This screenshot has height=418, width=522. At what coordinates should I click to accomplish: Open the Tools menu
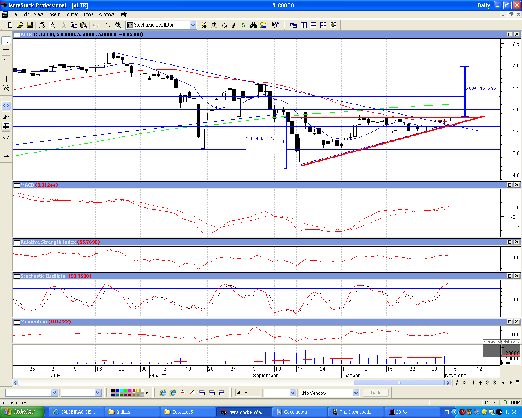click(88, 14)
